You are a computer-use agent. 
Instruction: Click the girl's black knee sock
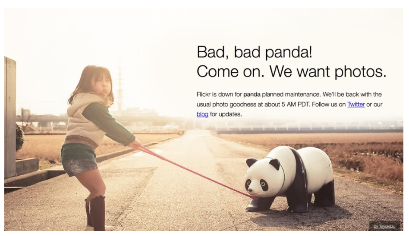[x=98, y=211]
